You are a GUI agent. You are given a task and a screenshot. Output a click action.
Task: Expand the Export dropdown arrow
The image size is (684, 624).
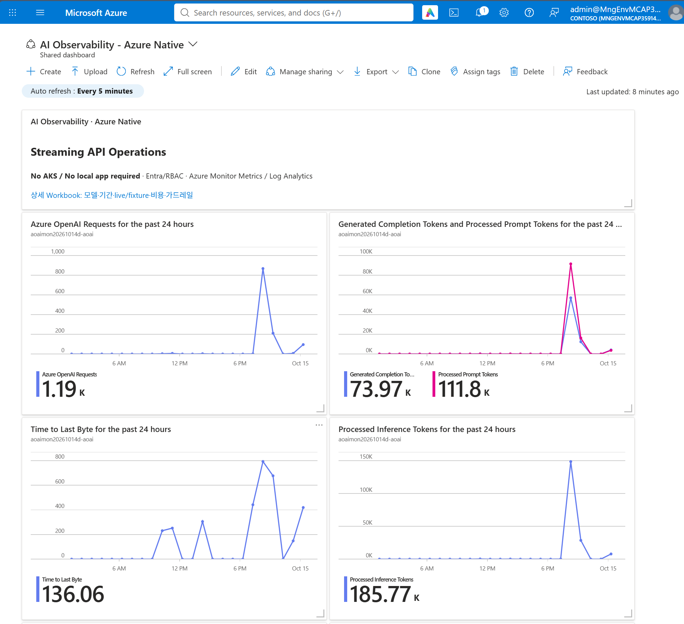pyautogui.click(x=396, y=72)
